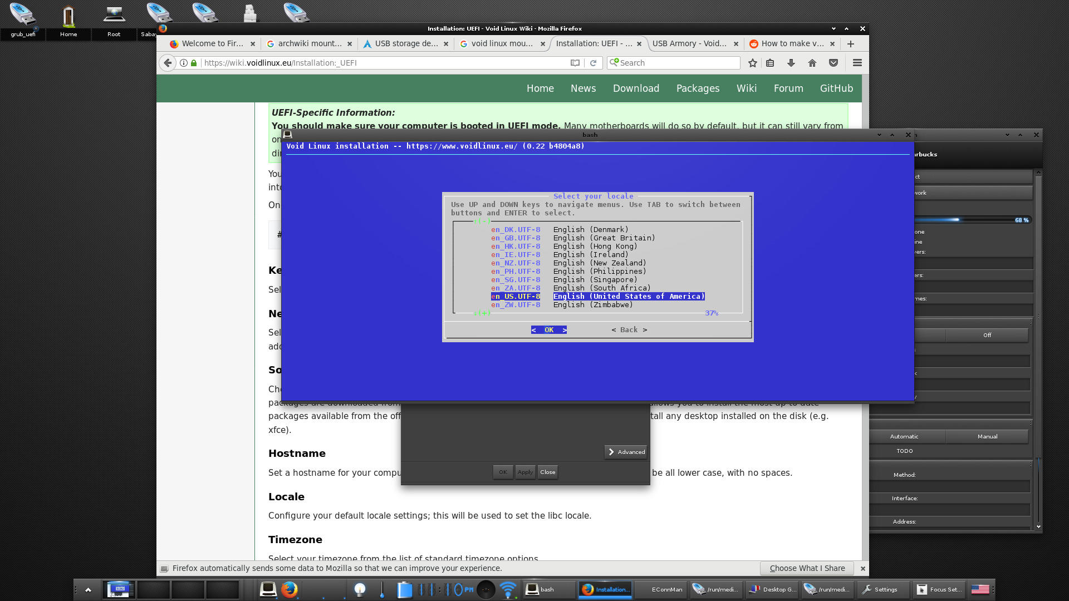Viewport: 1069px width, 601px height.
Task: Select the en_ZW.UTF-8 locale row
Action: [562, 305]
